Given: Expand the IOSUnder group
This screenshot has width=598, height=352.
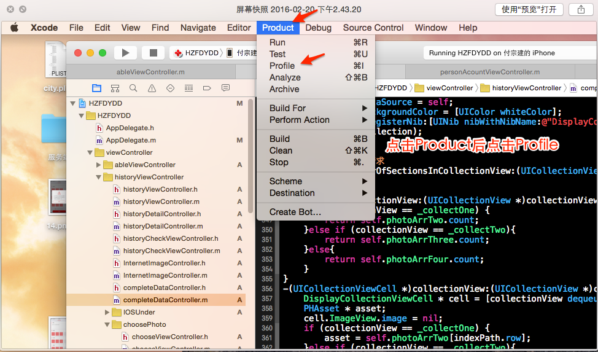Looking at the screenshot, I should [107, 312].
